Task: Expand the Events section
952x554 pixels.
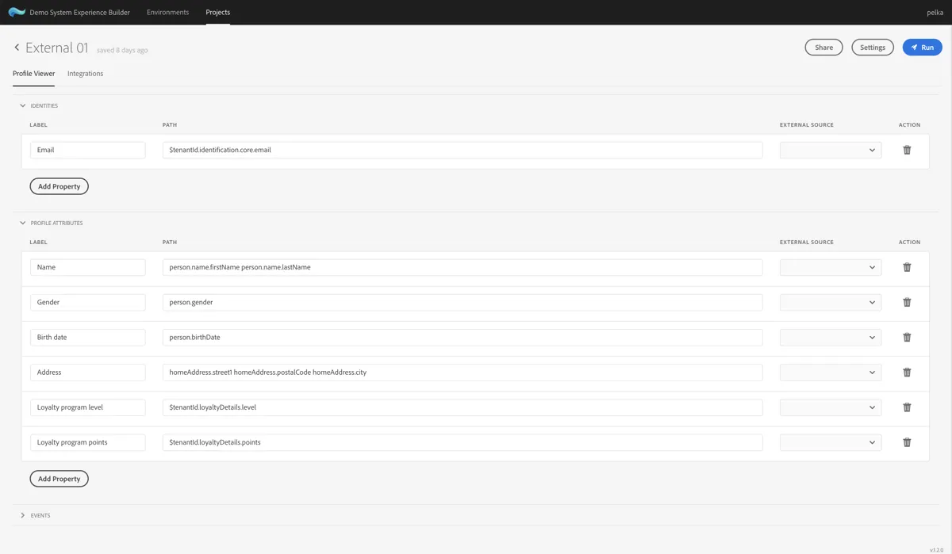Action: 22,515
